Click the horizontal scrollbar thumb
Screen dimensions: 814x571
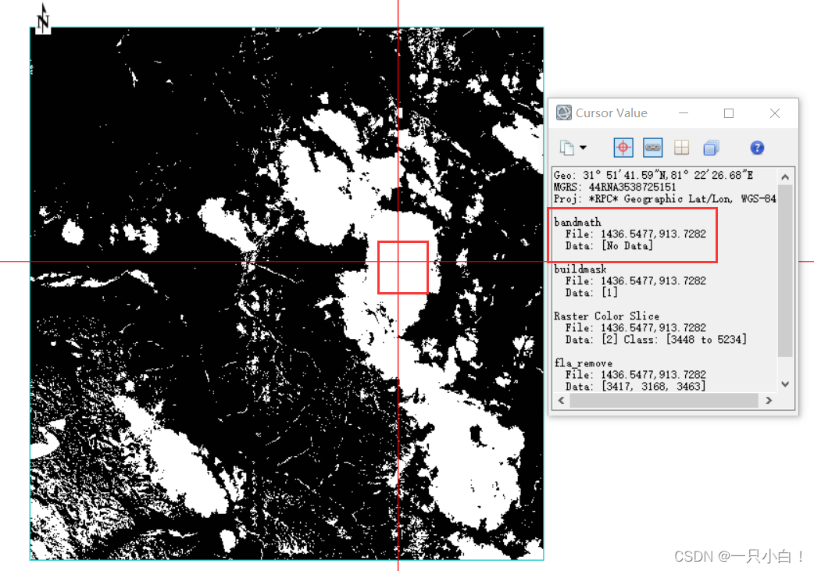664,400
